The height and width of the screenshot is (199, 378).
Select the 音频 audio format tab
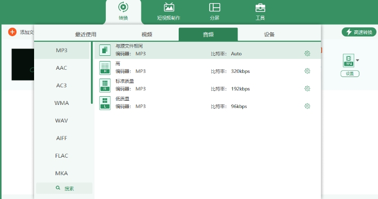[208, 35]
